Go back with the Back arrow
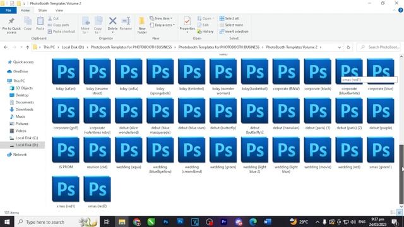This screenshot has height=227, width=404. coord(6,47)
